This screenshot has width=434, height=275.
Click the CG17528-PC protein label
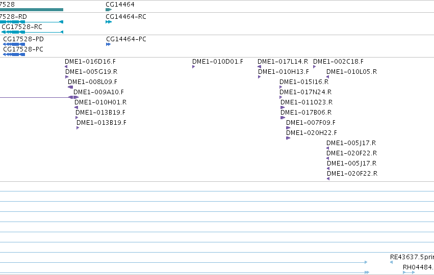(x=23, y=49)
